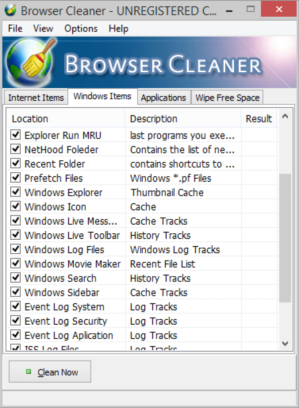Click the Browser Cleaner title bar icon

click(10, 10)
